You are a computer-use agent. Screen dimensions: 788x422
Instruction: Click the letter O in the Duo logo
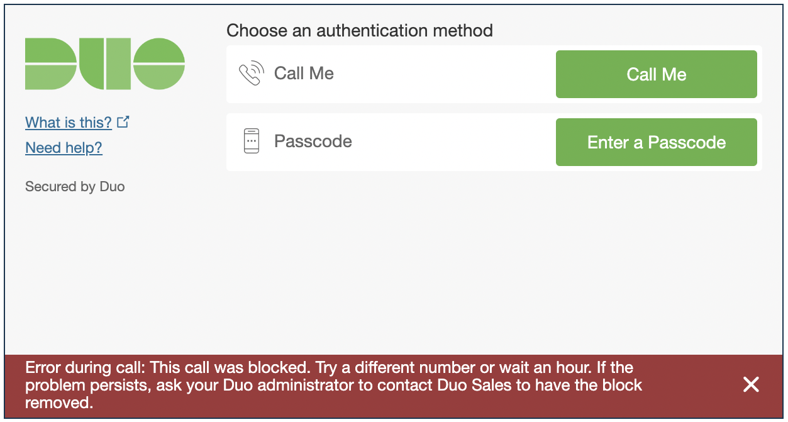coord(159,64)
